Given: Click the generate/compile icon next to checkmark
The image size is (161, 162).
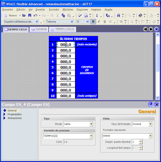Looking at the screenshot, I should [86, 15].
